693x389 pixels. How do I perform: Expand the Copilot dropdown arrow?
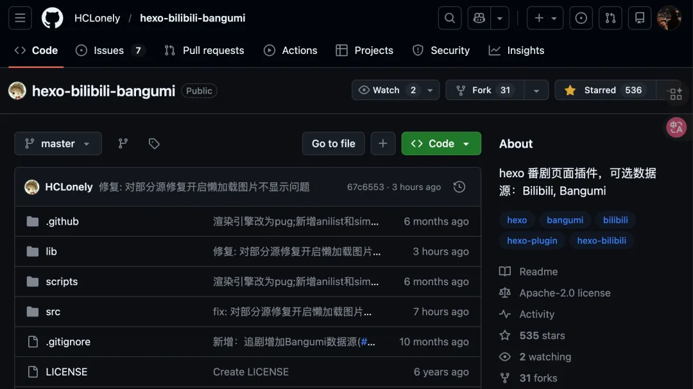pyautogui.click(x=500, y=18)
